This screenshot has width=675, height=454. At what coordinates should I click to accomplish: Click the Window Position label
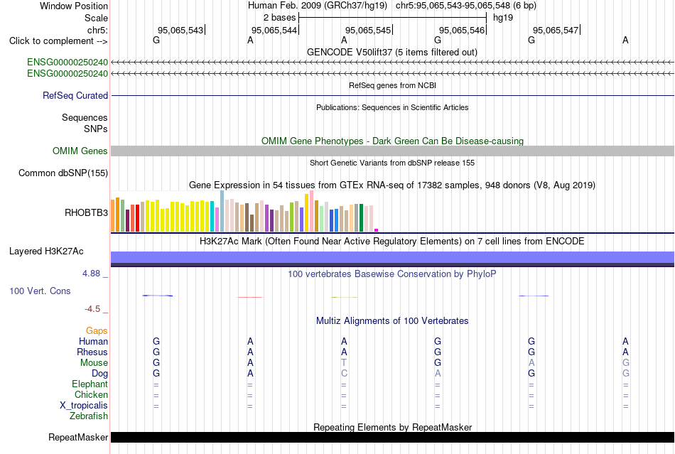(x=74, y=6)
